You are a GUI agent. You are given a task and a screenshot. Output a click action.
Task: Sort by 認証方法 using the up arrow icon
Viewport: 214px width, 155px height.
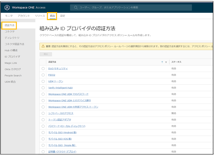tap(162, 62)
